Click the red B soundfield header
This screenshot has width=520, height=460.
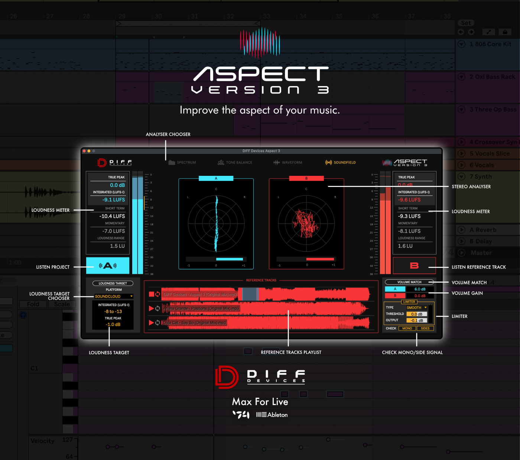306,178
